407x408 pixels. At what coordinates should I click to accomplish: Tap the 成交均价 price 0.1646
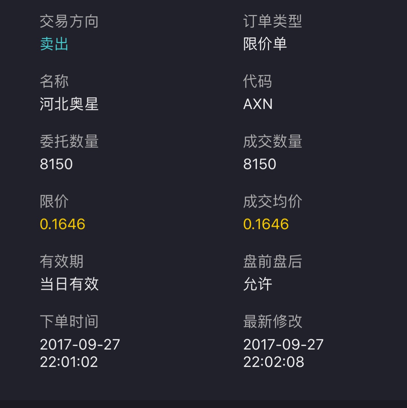[x=266, y=224]
